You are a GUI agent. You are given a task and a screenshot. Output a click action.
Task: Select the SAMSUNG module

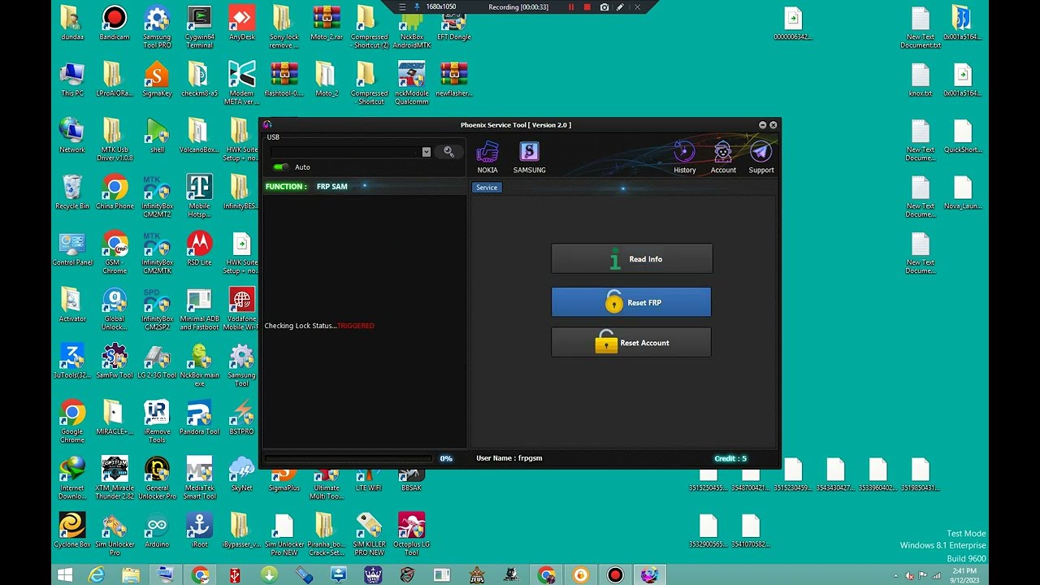(529, 157)
